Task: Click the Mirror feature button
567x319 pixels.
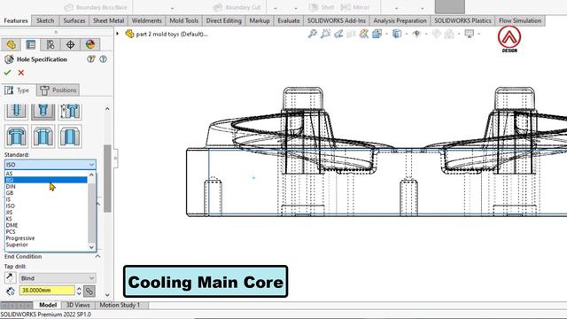Action: pos(355,7)
